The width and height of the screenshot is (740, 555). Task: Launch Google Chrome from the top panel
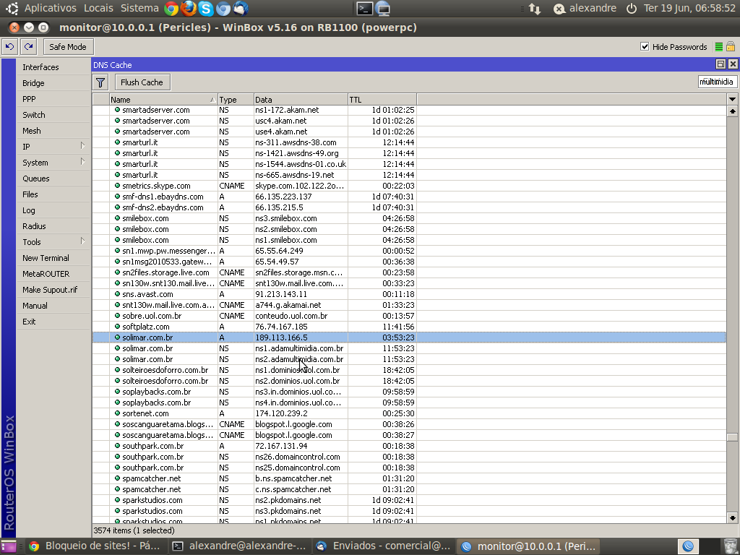click(171, 9)
